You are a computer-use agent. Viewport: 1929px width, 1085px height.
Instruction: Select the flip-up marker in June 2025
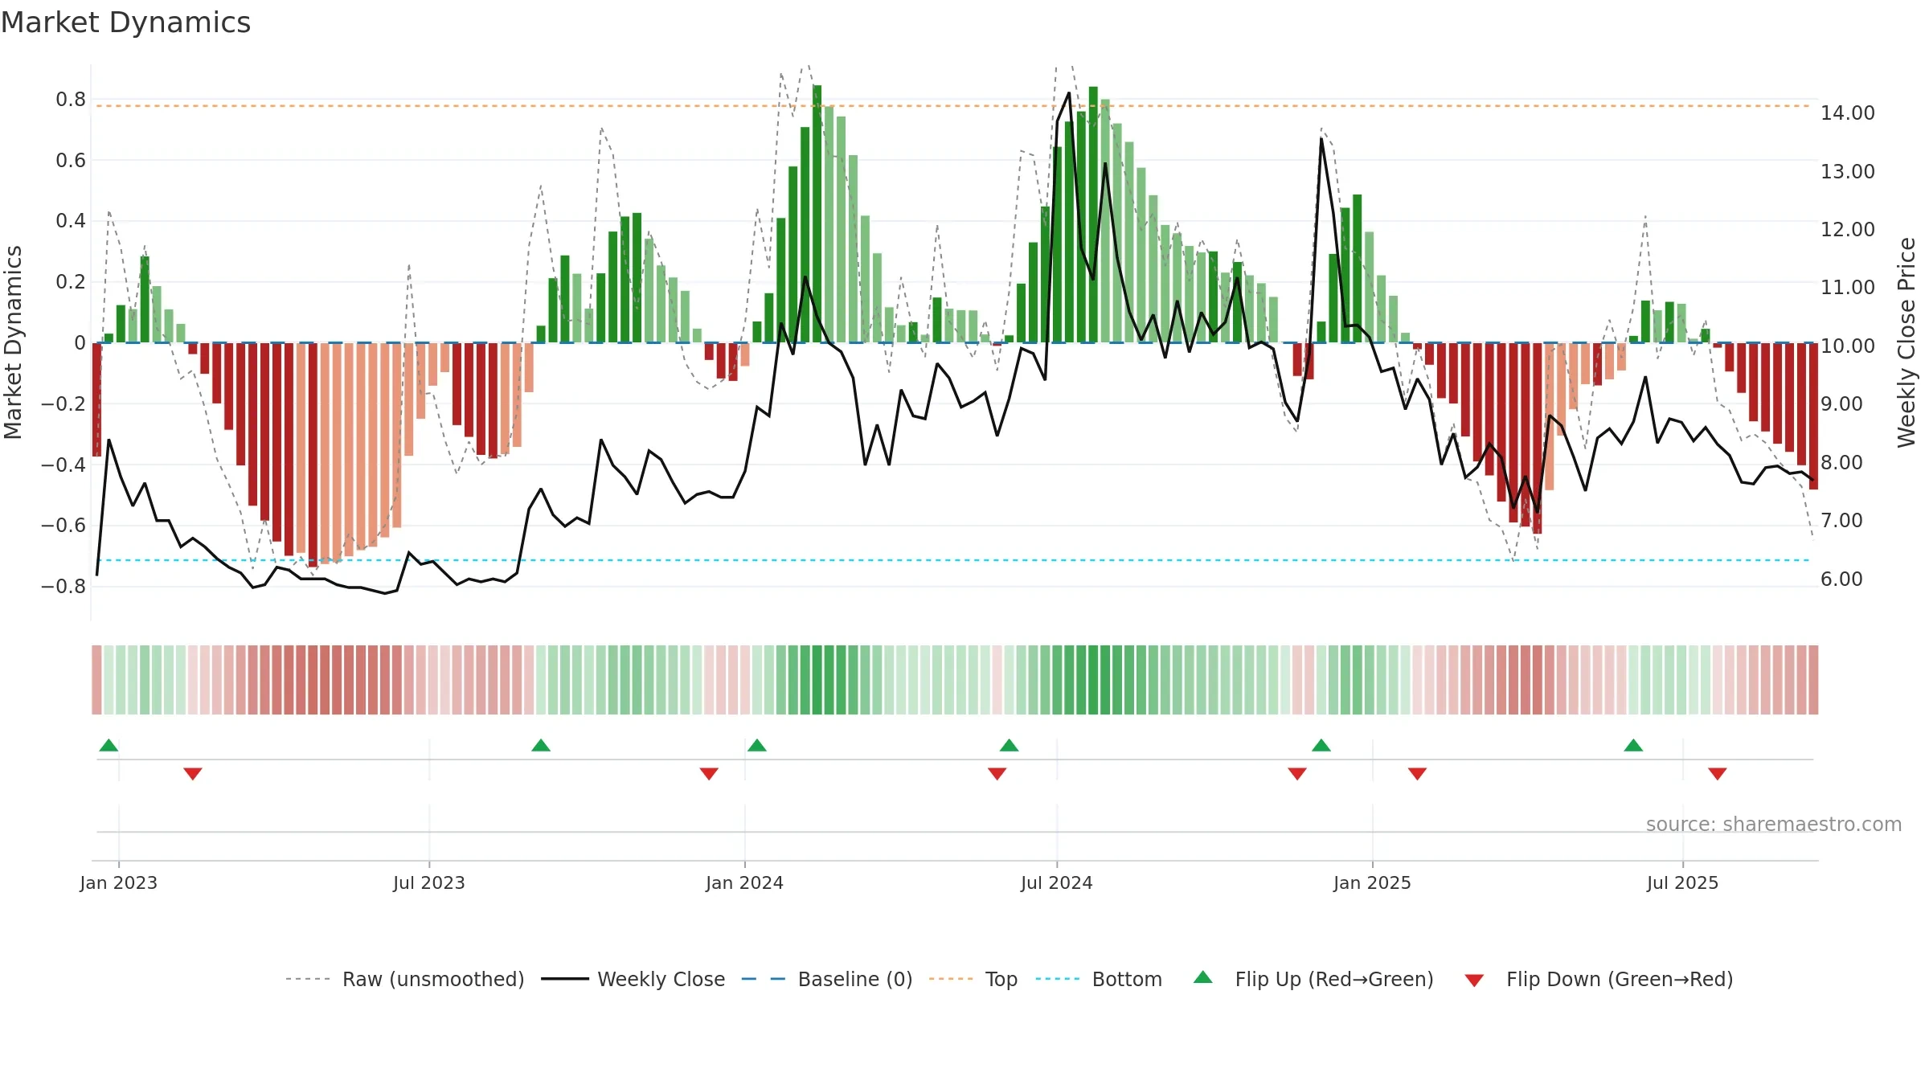(x=1633, y=745)
